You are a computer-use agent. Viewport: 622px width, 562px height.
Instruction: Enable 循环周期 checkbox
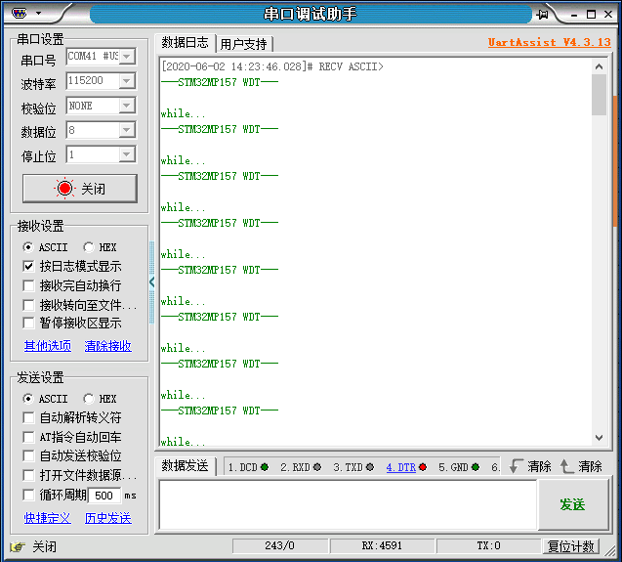pyautogui.click(x=28, y=495)
